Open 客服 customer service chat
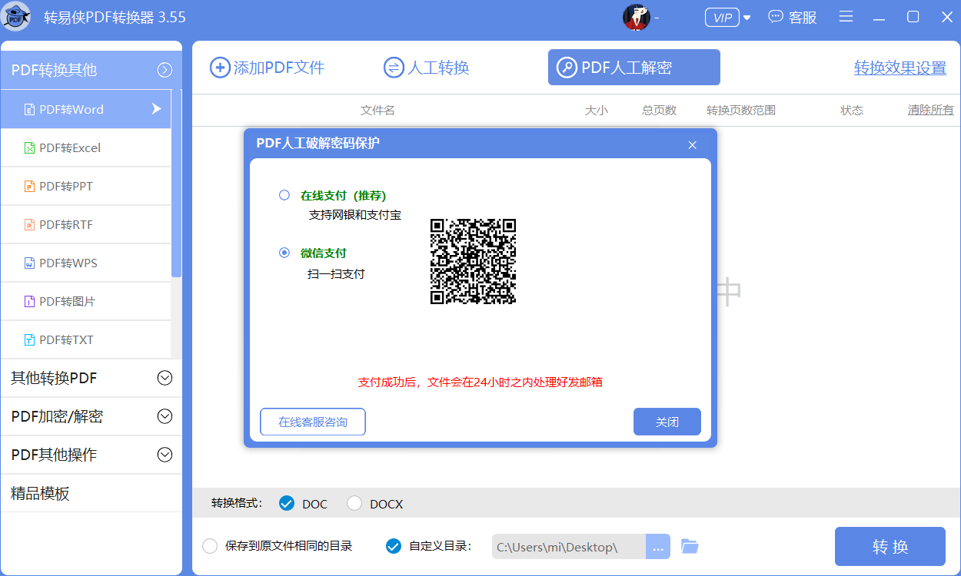The width and height of the screenshot is (961, 576). [x=792, y=17]
